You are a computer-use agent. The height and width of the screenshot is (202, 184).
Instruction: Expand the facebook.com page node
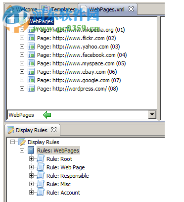(22, 55)
